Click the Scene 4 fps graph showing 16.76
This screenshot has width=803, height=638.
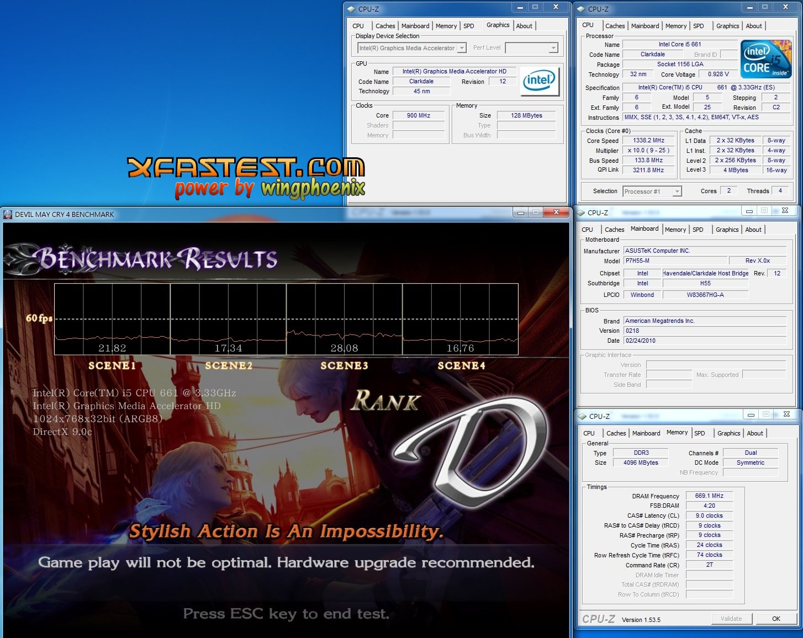[460, 319]
